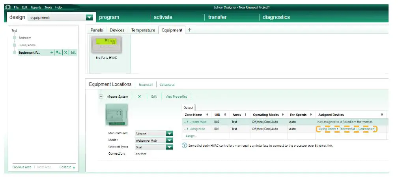Click the Areas cell Test in ...room hvac row
The height and width of the screenshot is (177, 398).
[x=234, y=122]
